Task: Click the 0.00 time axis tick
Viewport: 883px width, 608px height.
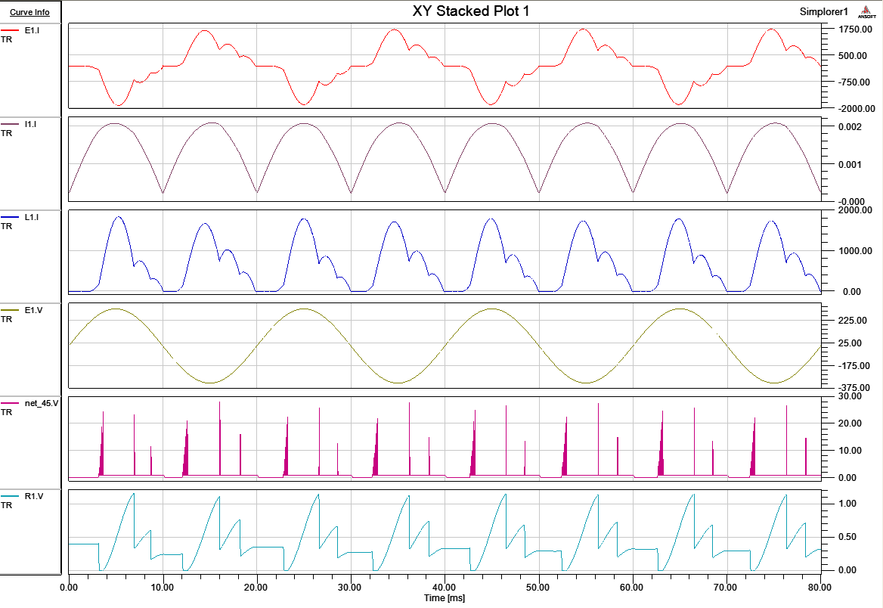Action: pos(68,587)
